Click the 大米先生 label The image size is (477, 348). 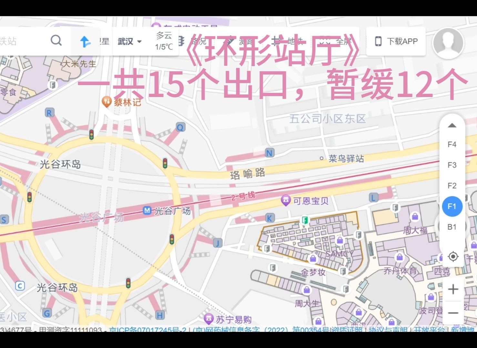pos(79,64)
